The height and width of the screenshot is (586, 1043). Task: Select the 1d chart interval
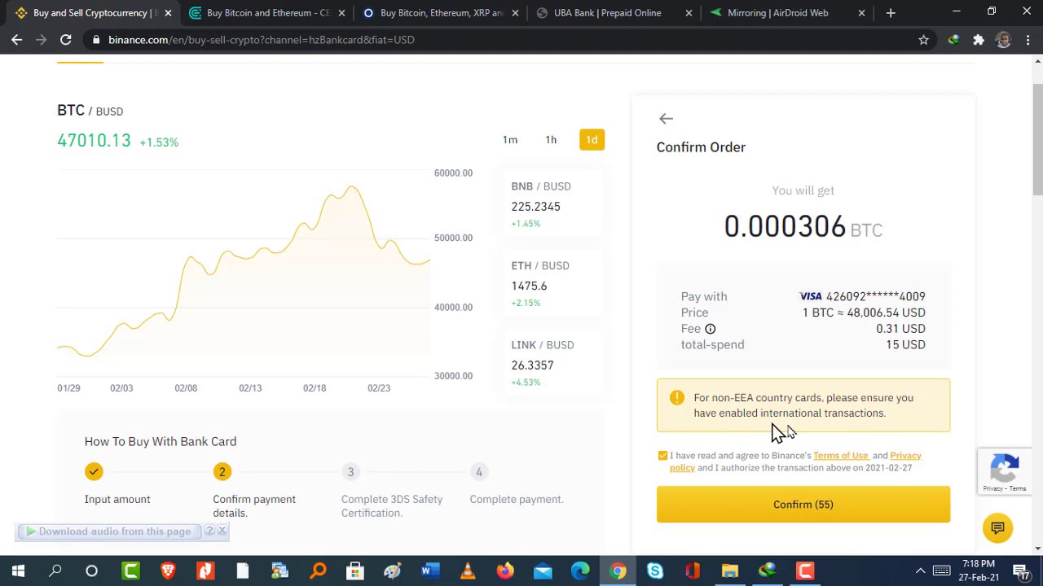592,140
